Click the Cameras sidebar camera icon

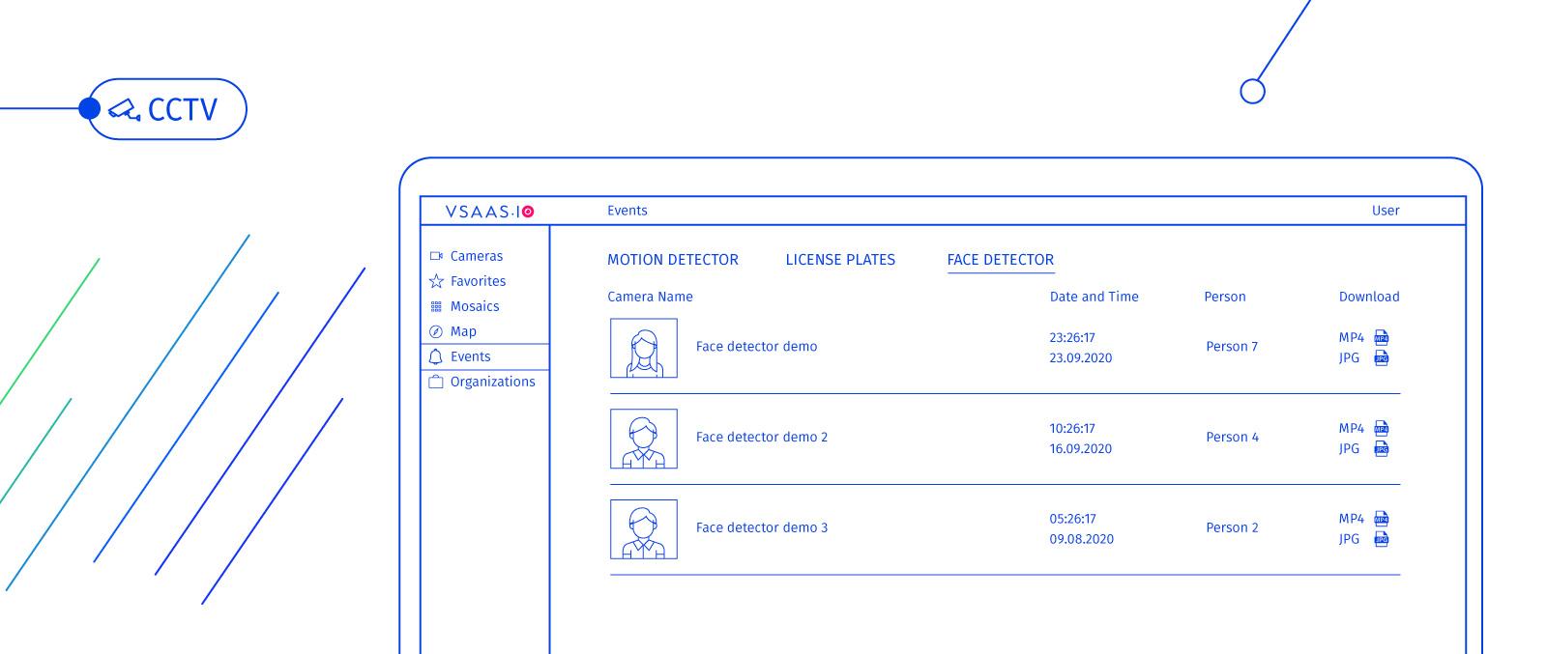[436, 257]
